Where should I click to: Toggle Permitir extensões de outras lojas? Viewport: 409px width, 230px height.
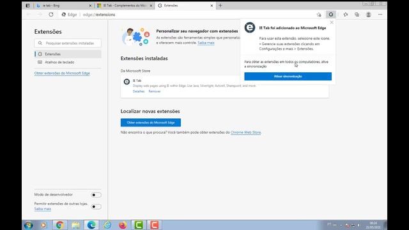pos(96,206)
